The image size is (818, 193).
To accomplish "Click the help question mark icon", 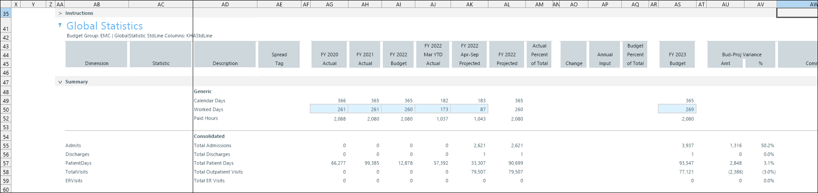I will (x=60, y=25).
